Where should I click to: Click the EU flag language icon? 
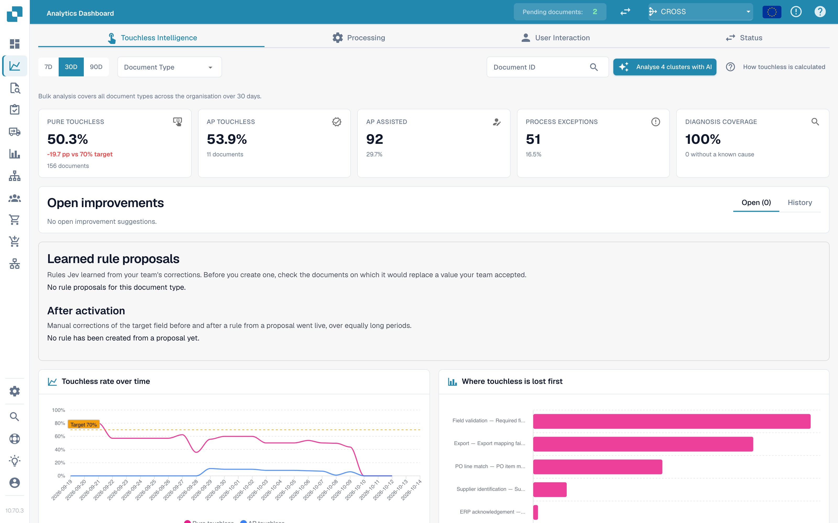tap(772, 12)
